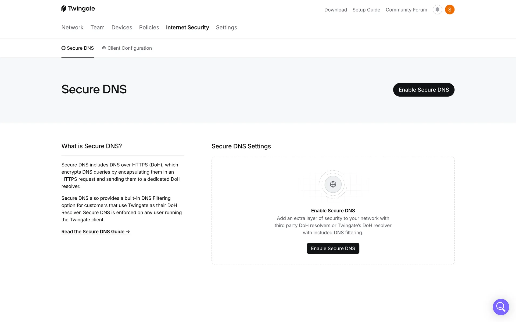
Task: Click the Twingate logo
Action: (78, 9)
